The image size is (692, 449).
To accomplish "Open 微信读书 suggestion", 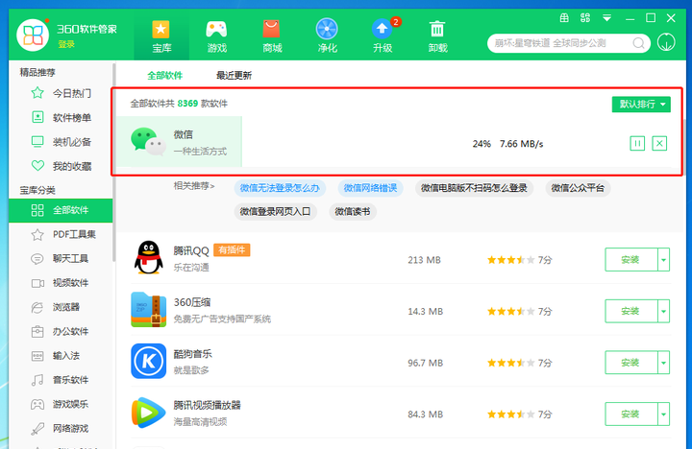I will pos(352,212).
